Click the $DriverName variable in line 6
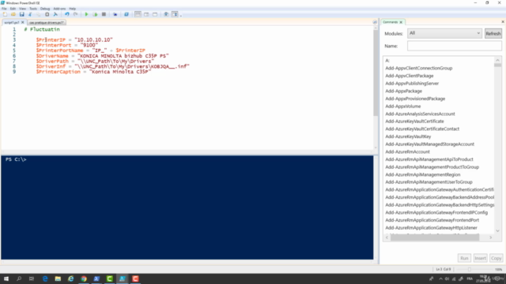The height and width of the screenshot is (284, 506). [x=52, y=56]
